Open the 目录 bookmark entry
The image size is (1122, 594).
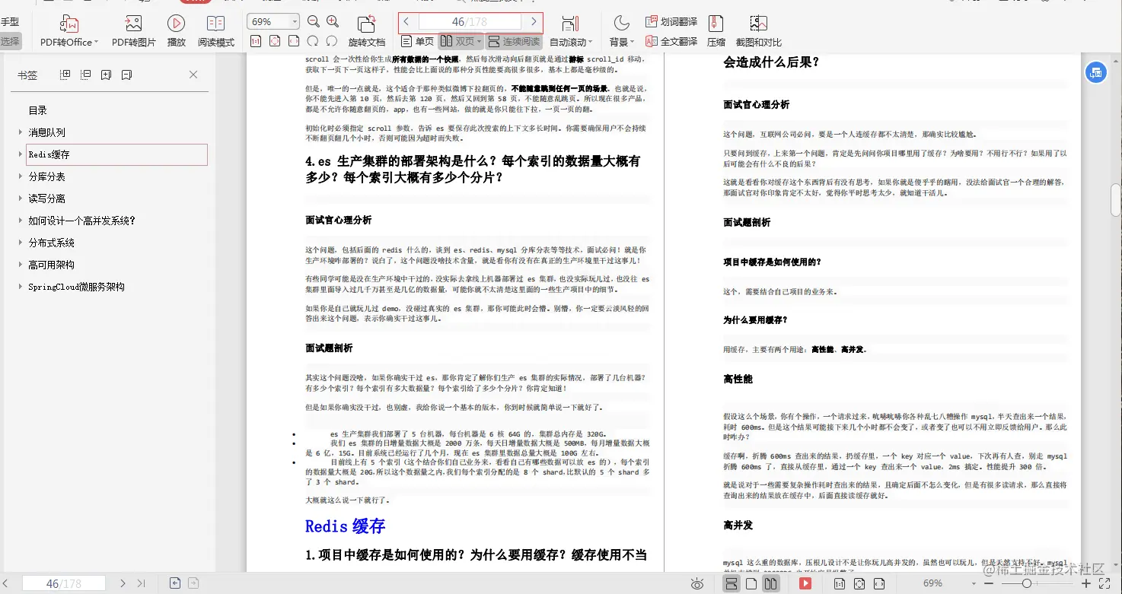38,110
